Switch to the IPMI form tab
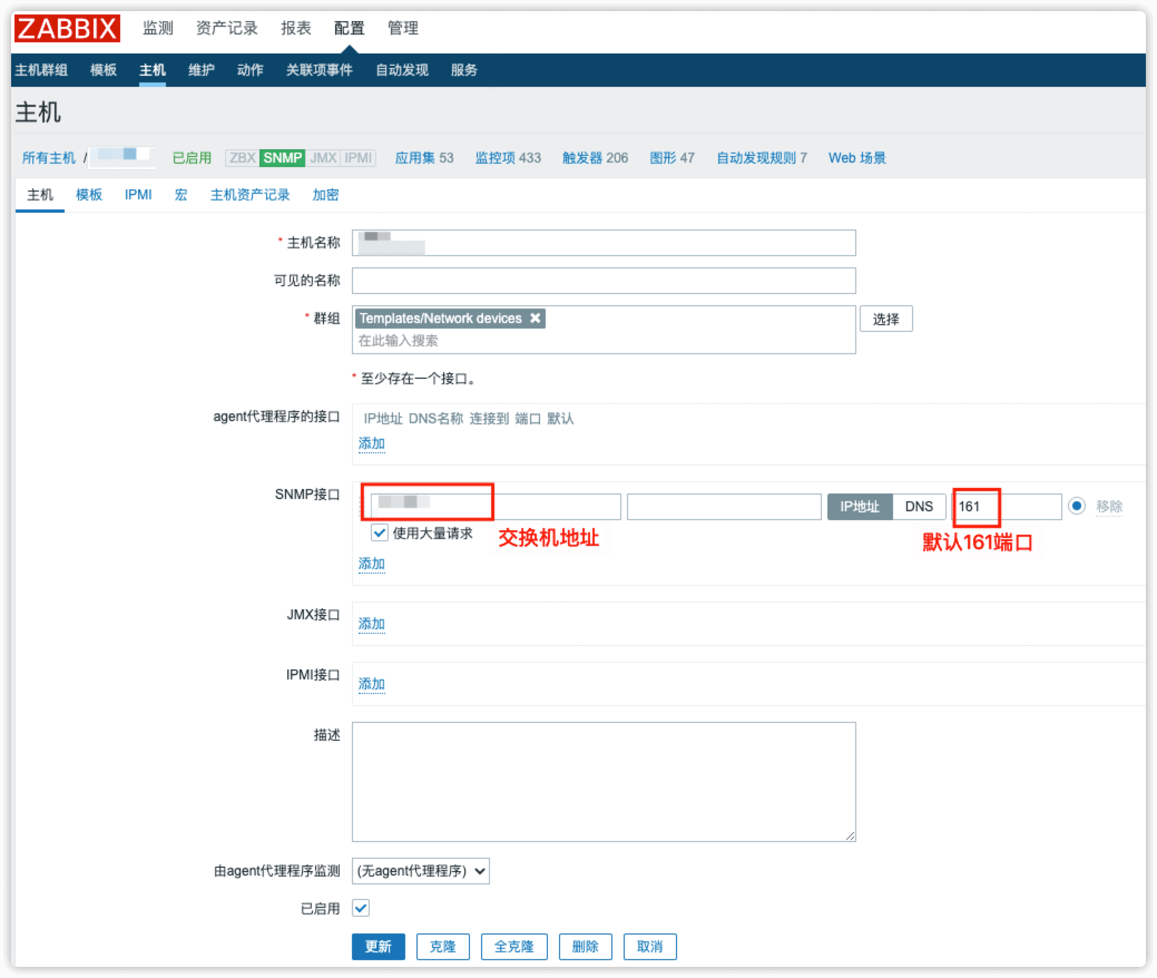This screenshot has height=978, width=1157. tap(138, 194)
